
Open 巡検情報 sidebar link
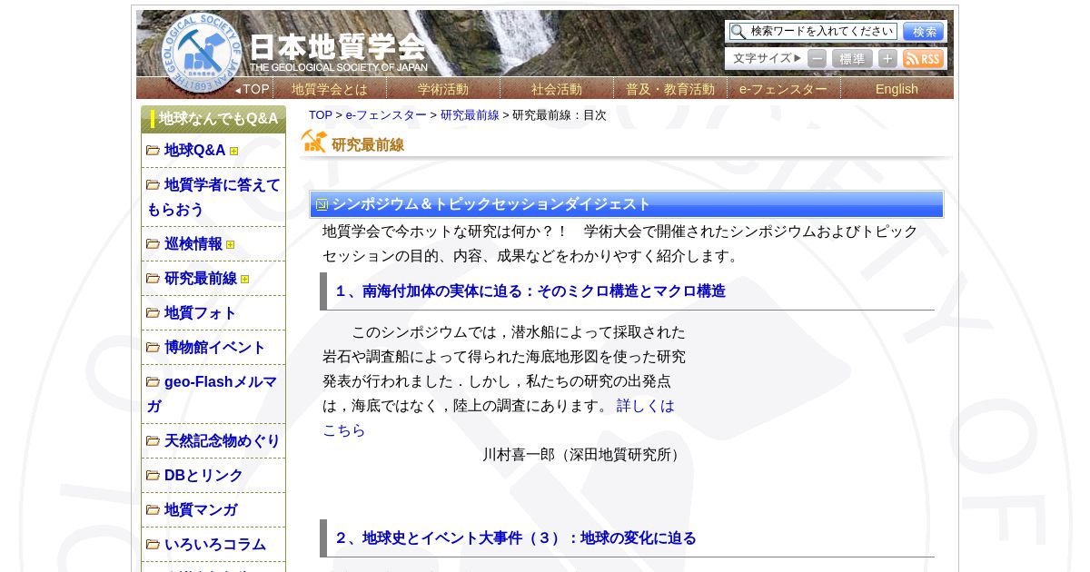(x=193, y=244)
